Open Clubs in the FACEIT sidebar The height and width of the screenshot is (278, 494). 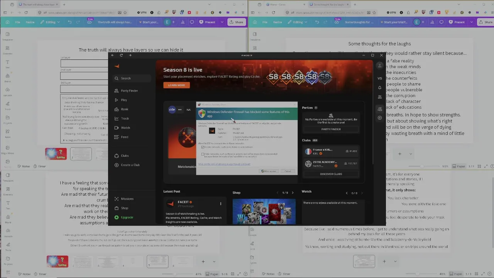(x=122, y=156)
